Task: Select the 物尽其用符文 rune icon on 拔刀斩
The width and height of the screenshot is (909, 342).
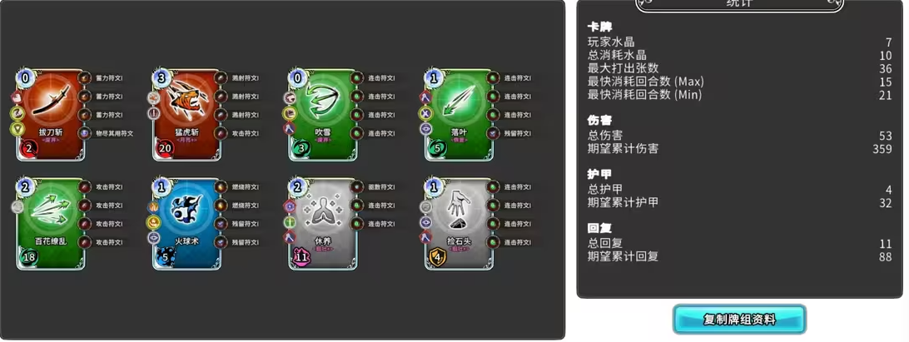Action: pyautogui.click(x=85, y=133)
